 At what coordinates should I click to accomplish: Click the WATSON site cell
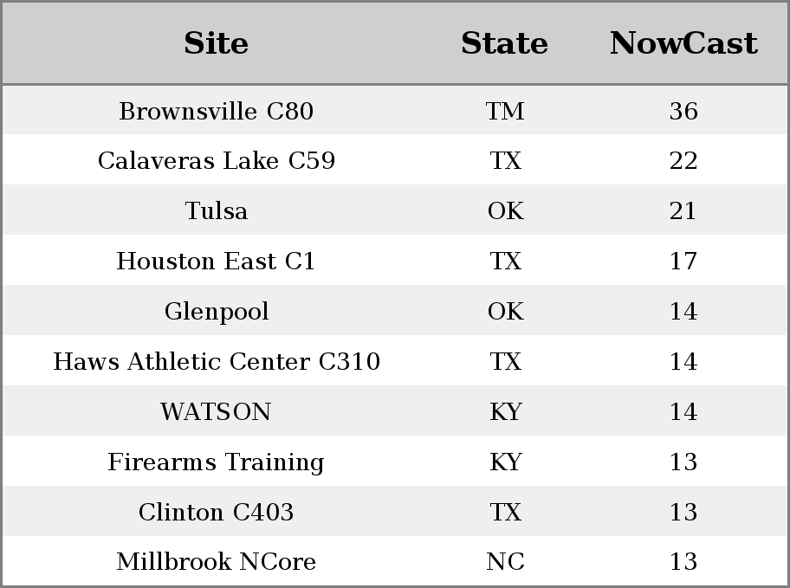pyautogui.click(x=217, y=411)
